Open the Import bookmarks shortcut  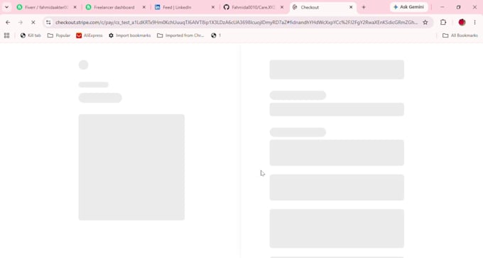click(x=130, y=35)
